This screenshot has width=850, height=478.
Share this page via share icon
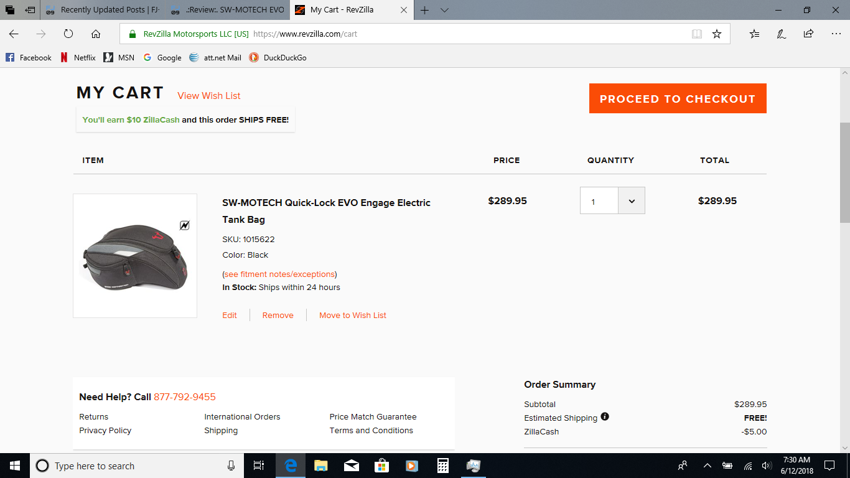point(808,34)
